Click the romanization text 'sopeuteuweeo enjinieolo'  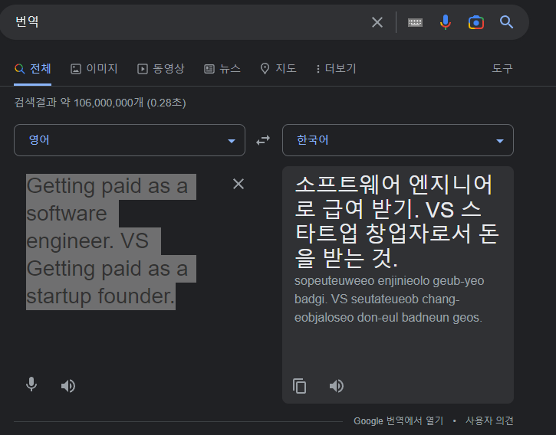point(362,280)
